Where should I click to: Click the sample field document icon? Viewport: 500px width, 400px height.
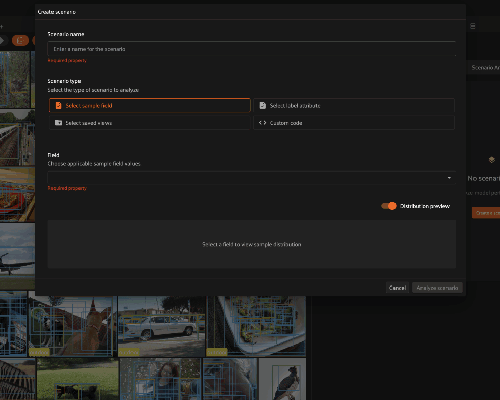point(58,105)
